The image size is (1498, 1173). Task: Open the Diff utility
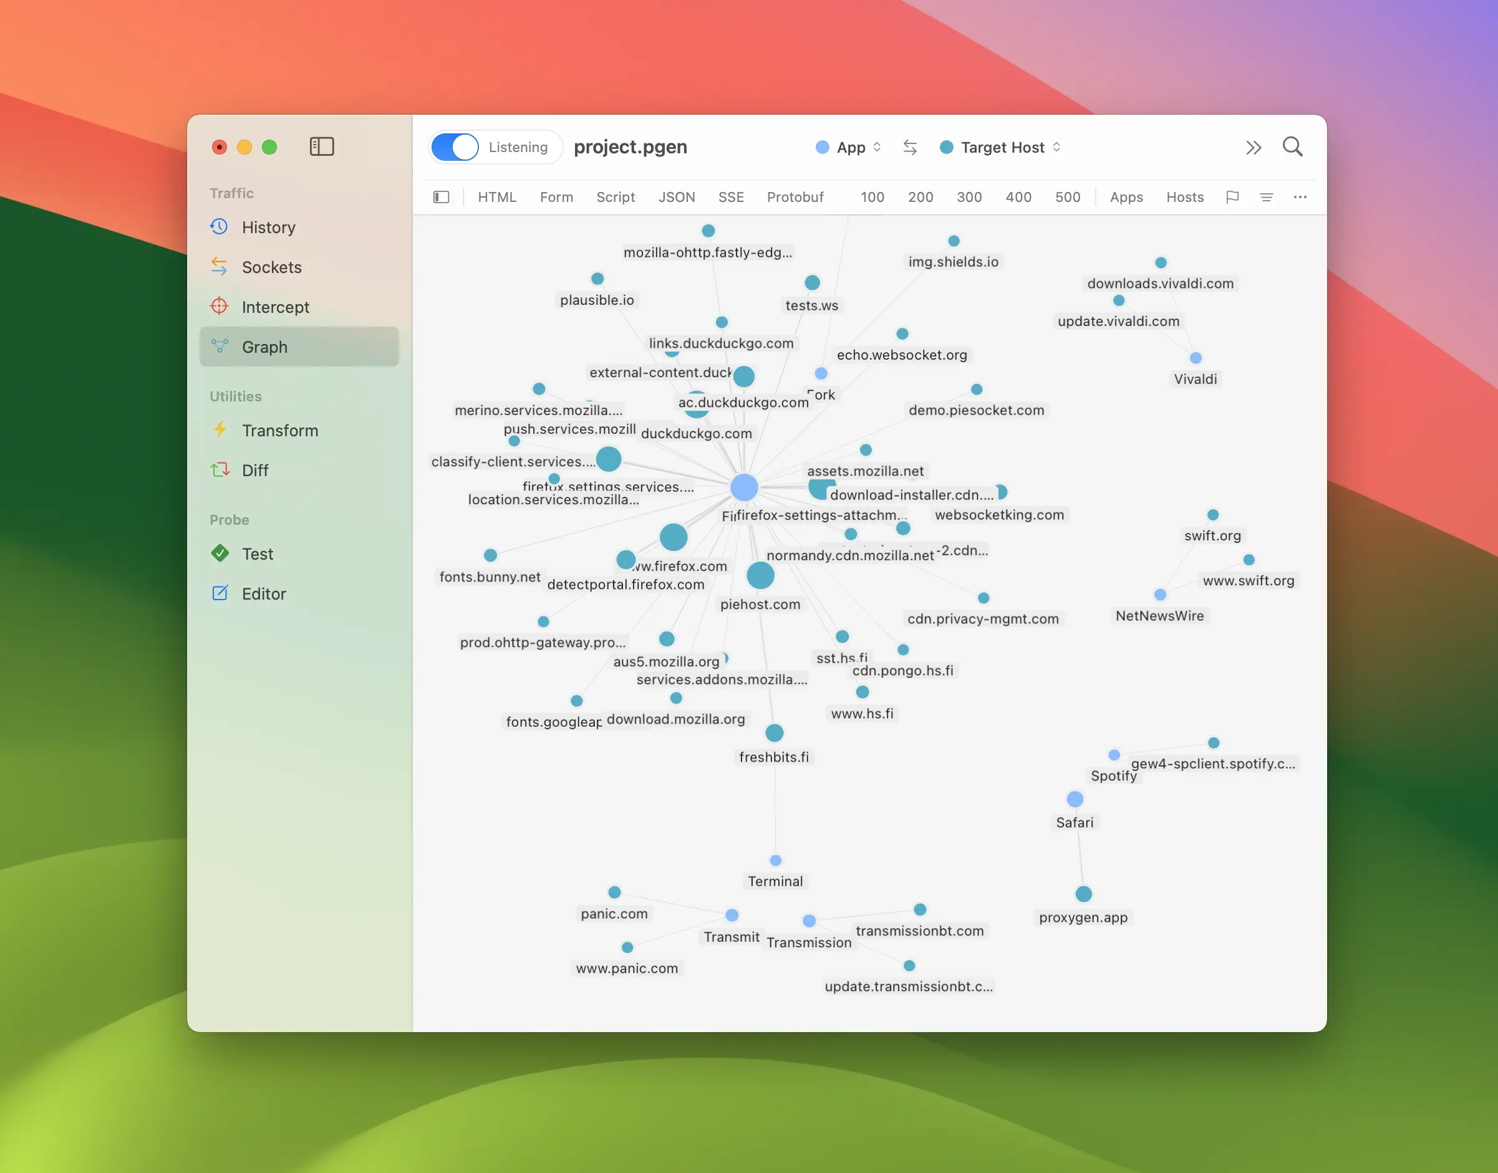click(299, 471)
